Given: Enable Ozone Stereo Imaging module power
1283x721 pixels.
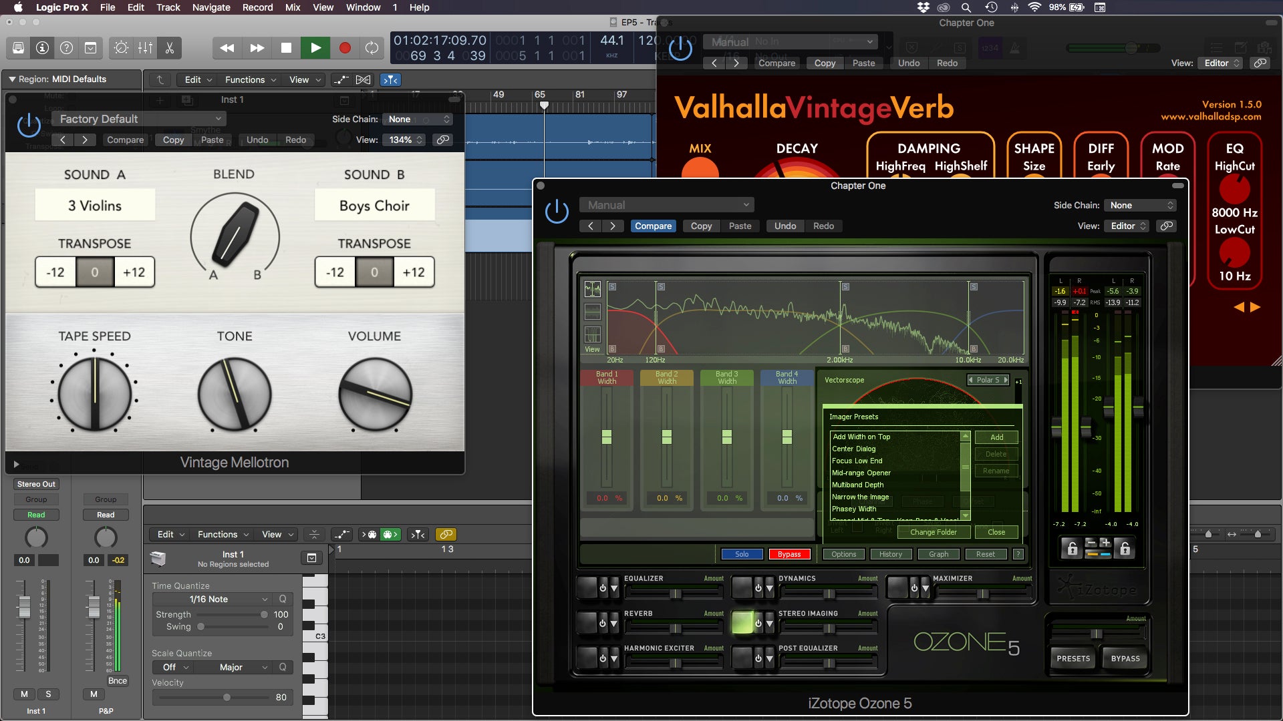Looking at the screenshot, I should point(758,624).
